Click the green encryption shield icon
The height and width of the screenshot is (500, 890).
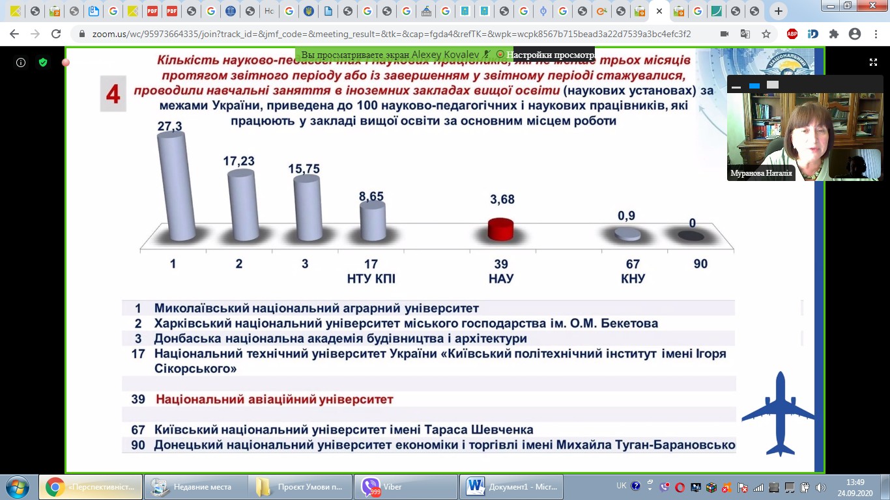43,62
